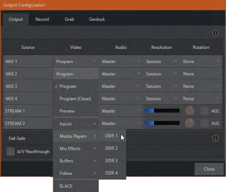Screen dimensions: 226x192
Task: Open the MIX 4 rotation None dropdown
Action: click(x=201, y=98)
